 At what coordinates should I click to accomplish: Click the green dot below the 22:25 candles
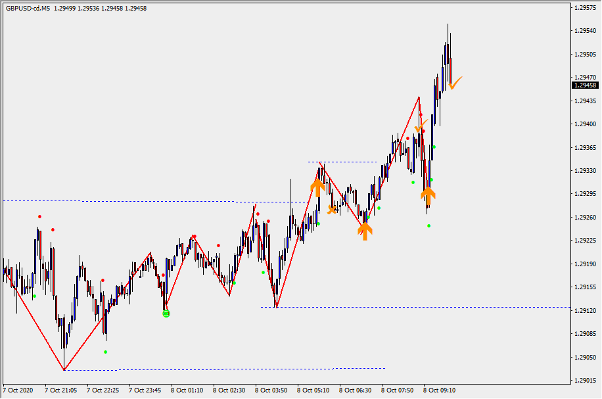click(x=105, y=352)
